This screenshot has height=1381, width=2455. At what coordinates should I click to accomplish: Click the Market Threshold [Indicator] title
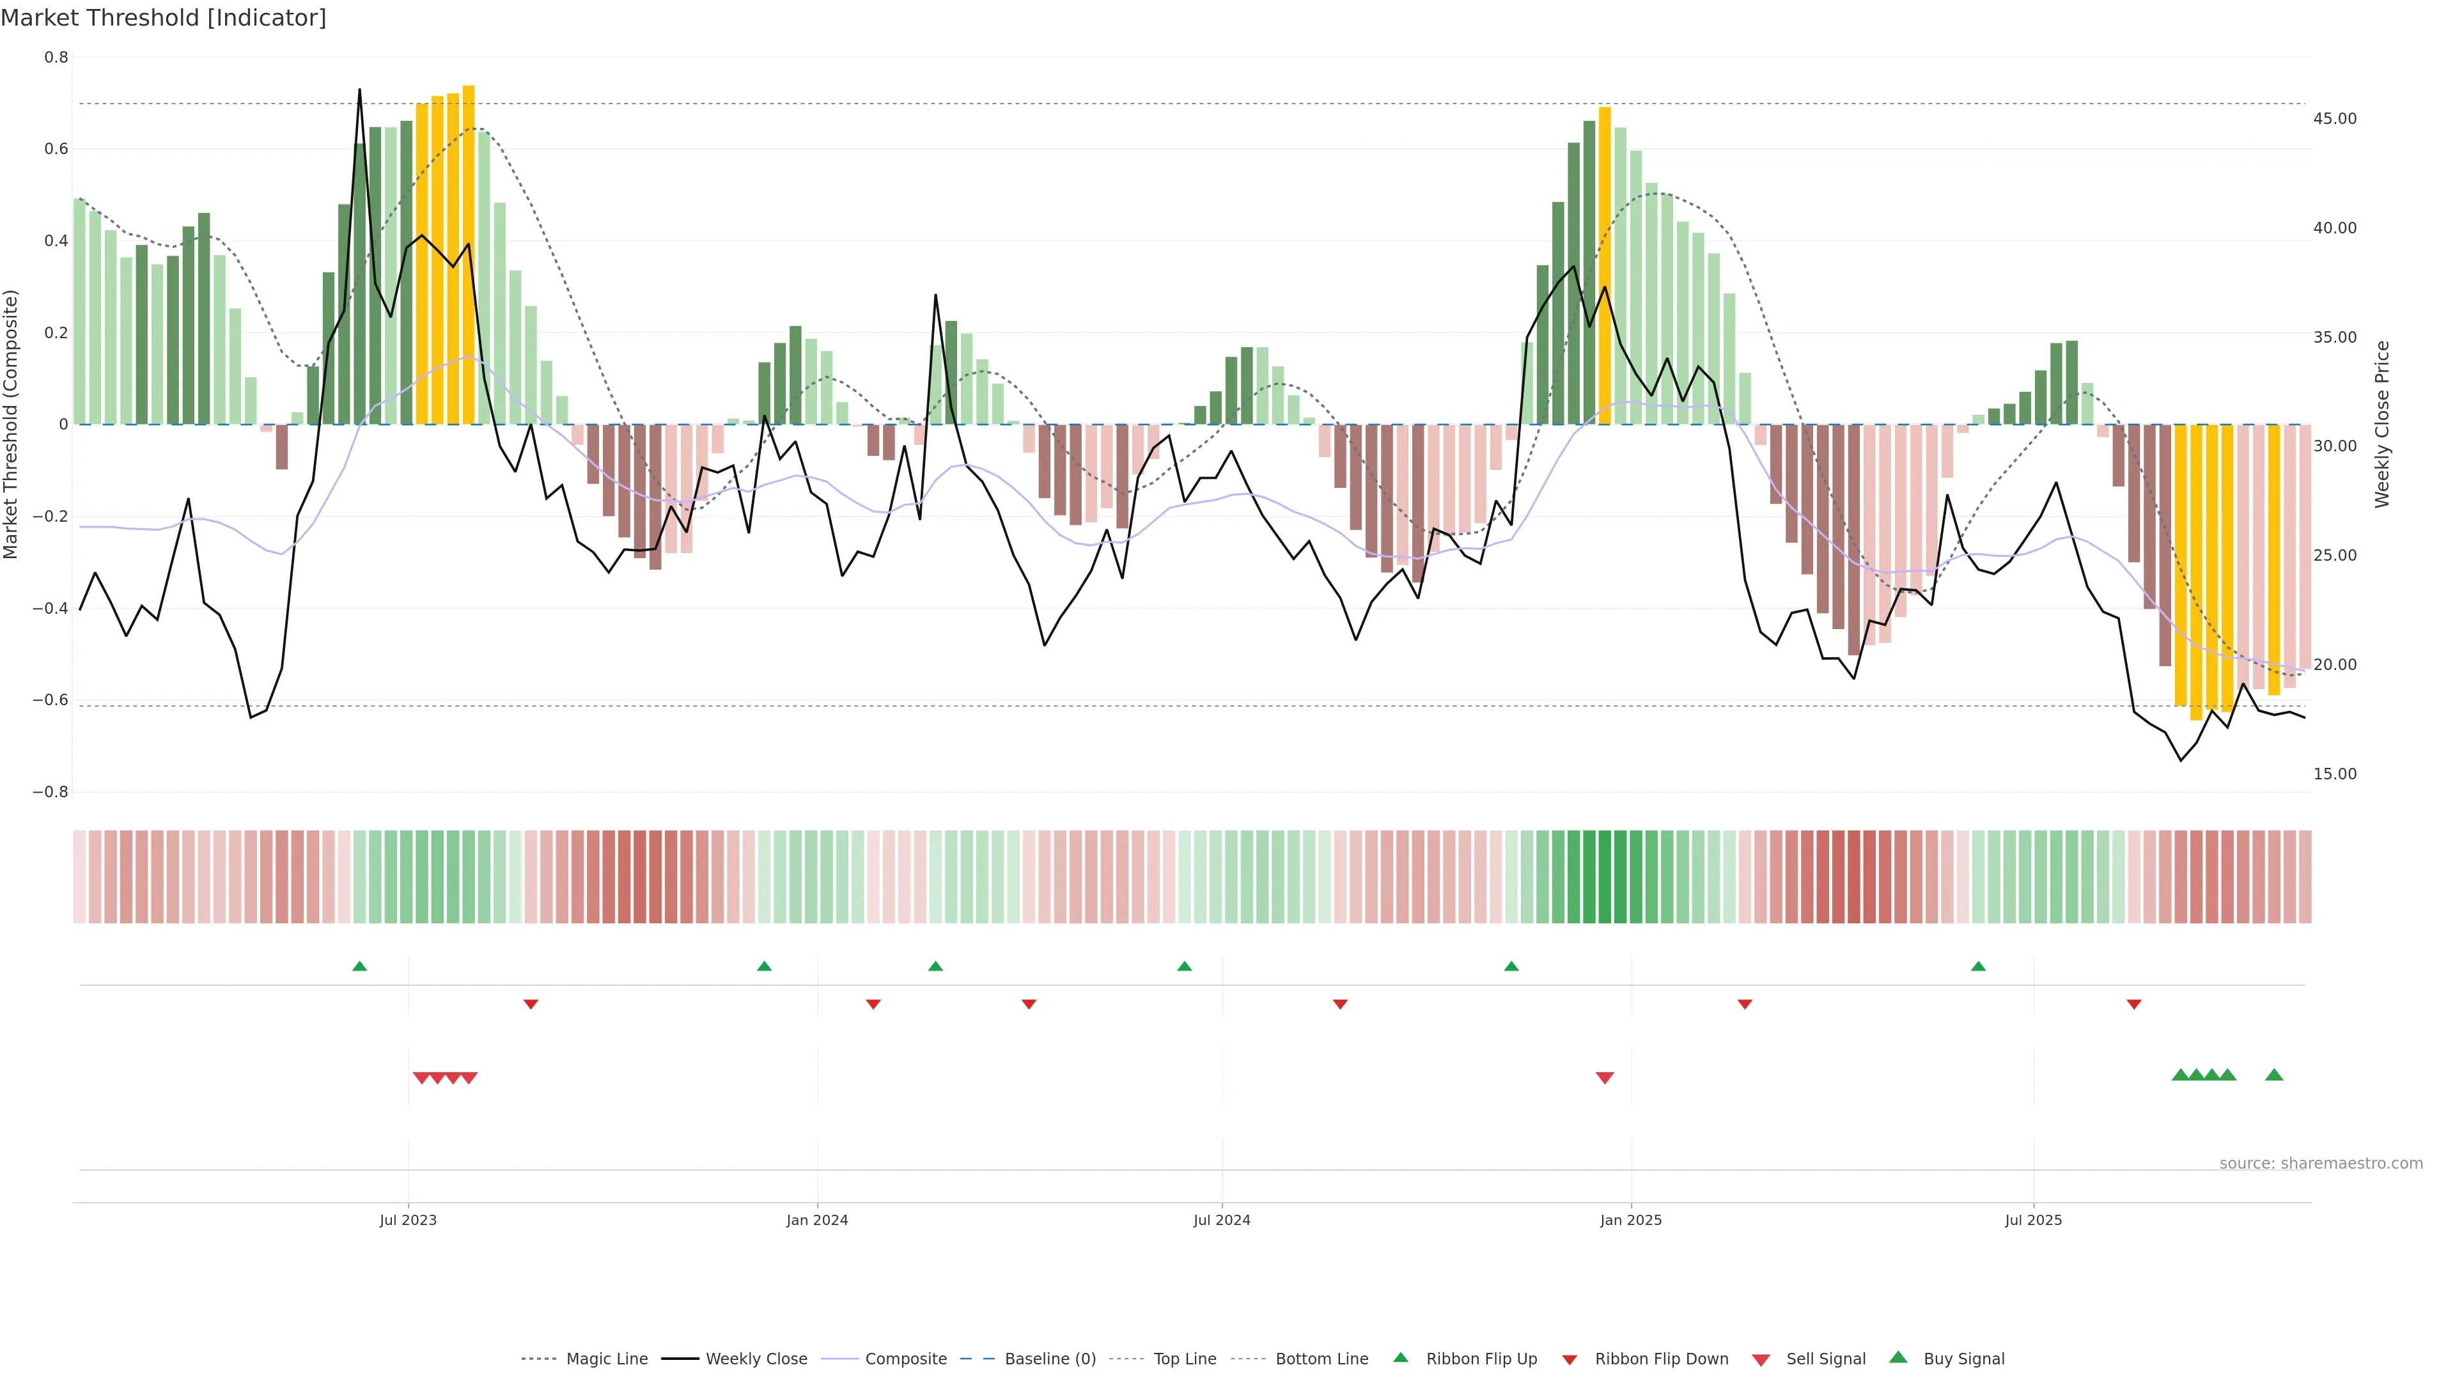coord(163,18)
